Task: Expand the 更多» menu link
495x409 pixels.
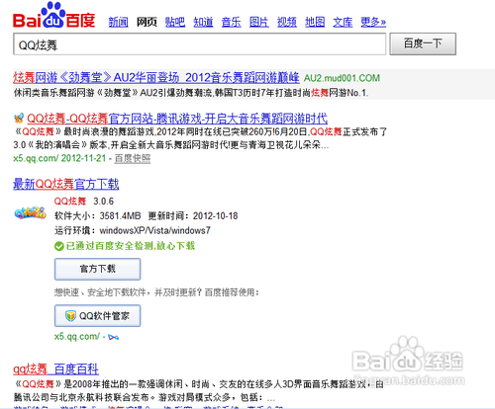Action: pyautogui.click(x=373, y=22)
